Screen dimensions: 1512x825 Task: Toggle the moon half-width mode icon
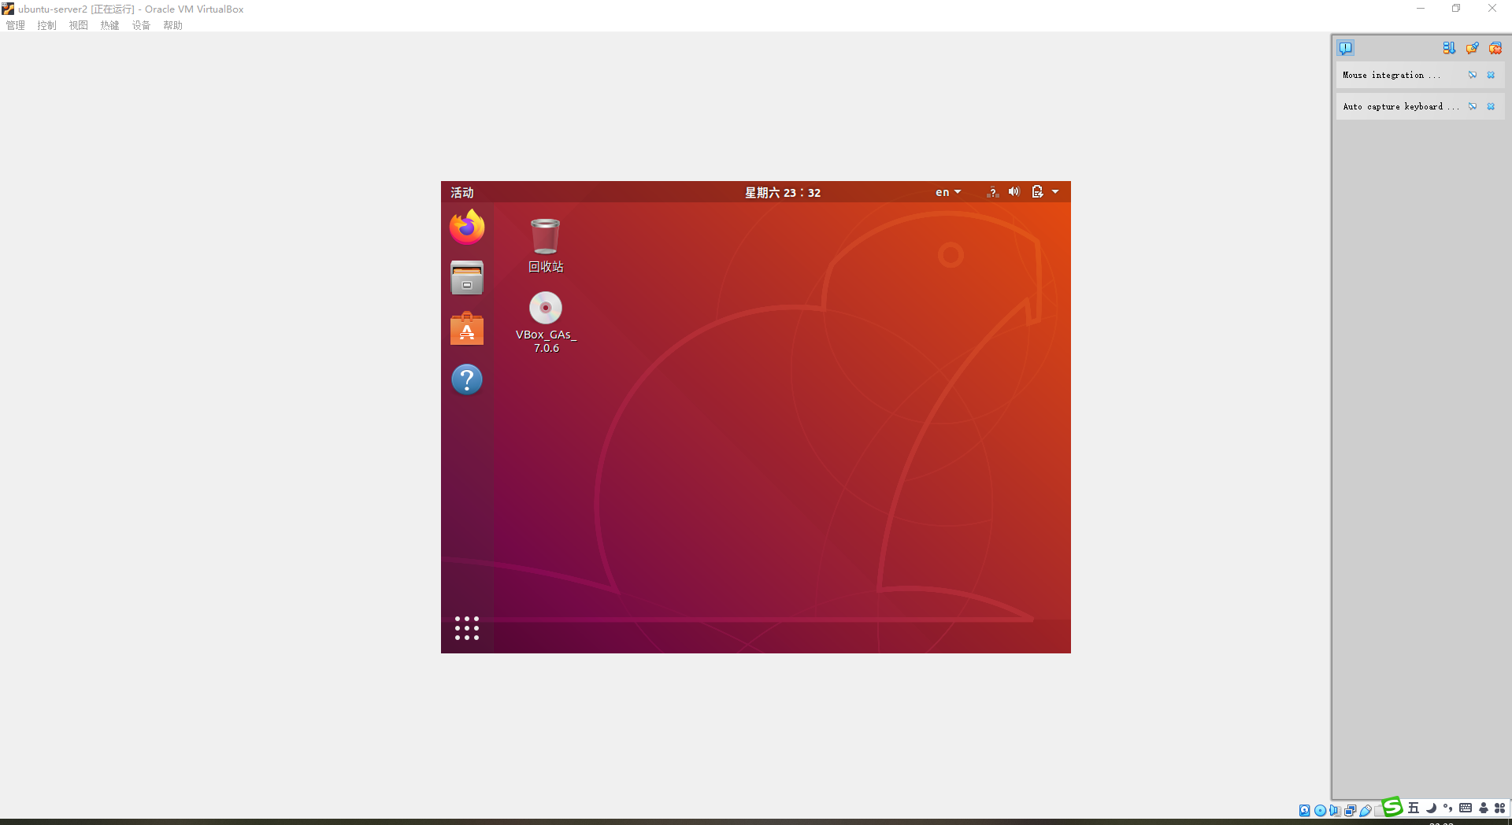click(1431, 808)
